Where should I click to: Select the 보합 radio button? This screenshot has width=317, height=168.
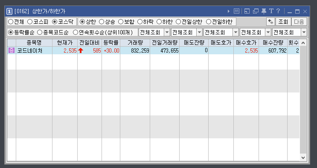coord(126,22)
